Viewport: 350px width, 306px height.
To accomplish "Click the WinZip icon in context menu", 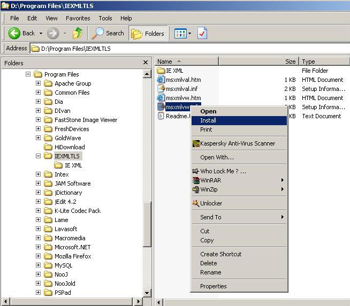I will 196,189.
